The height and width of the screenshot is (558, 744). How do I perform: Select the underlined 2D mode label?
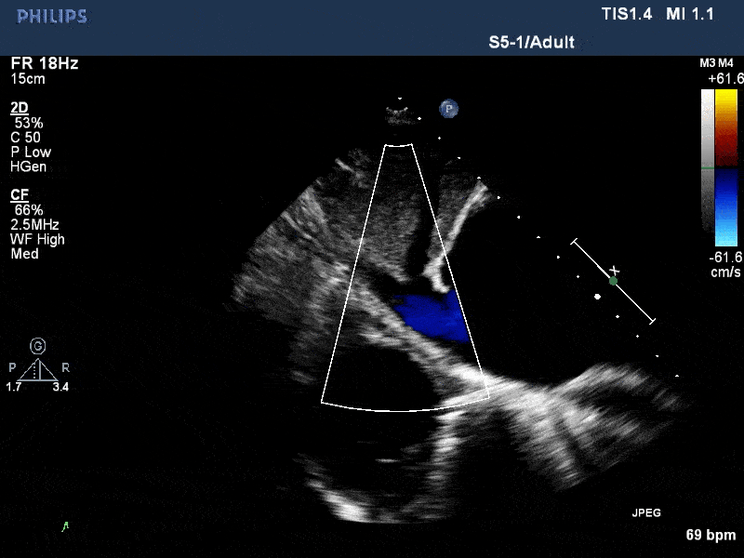[19, 108]
